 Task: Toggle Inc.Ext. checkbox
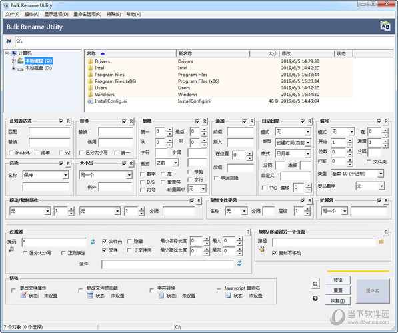tap(11, 153)
